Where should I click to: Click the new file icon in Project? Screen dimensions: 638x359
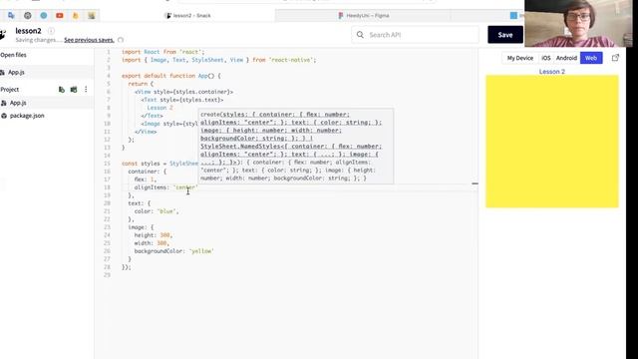(x=62, y=89)
